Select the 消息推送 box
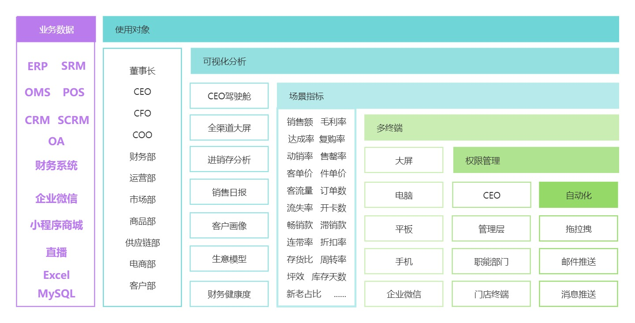 pyautogui.click(x=579, y=294)
